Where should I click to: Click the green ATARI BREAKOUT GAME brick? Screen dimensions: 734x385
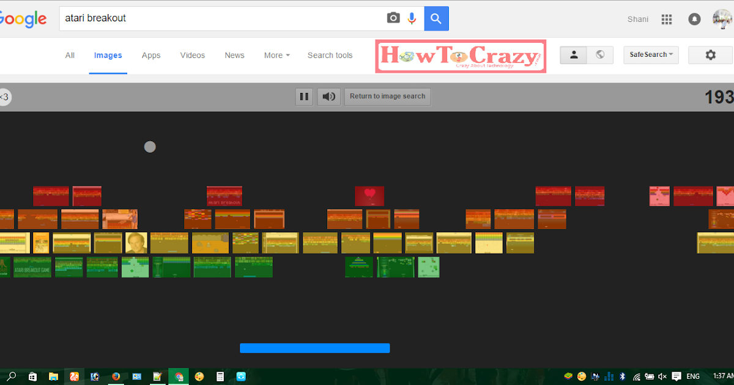(32, 267)
